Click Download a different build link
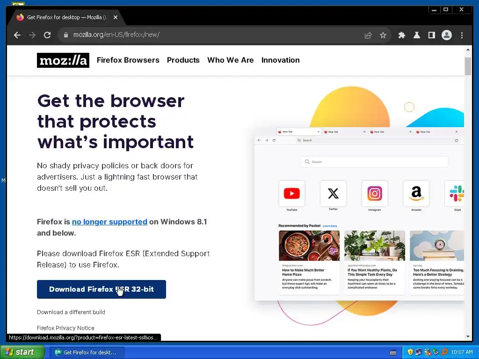The image size is (479, 359). (71, 312)
